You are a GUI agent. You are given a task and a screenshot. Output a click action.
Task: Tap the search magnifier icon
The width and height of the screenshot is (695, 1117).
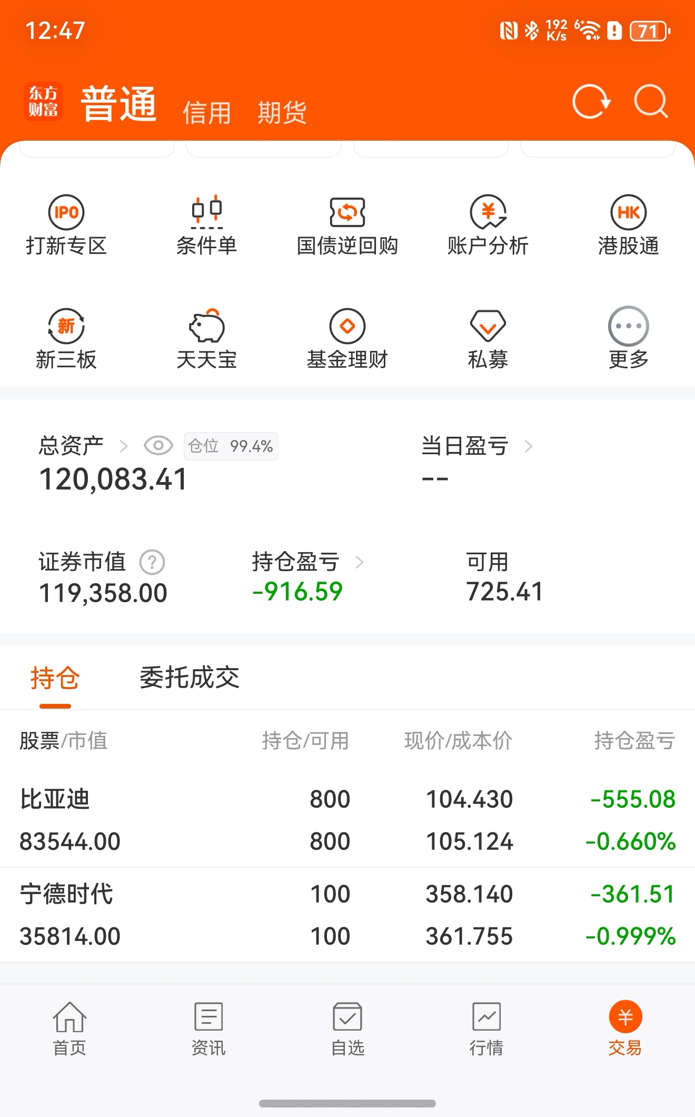(651, 101)
